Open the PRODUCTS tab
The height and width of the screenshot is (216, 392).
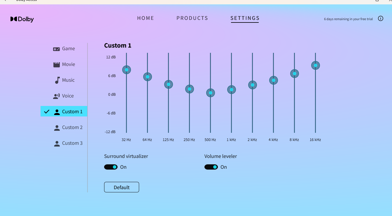pos(192,18)
